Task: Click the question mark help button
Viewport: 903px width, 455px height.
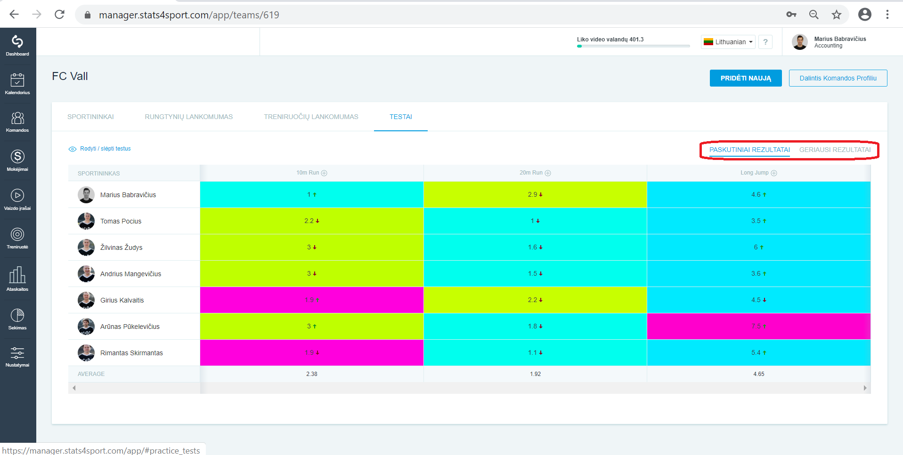Action: point(765,42)
